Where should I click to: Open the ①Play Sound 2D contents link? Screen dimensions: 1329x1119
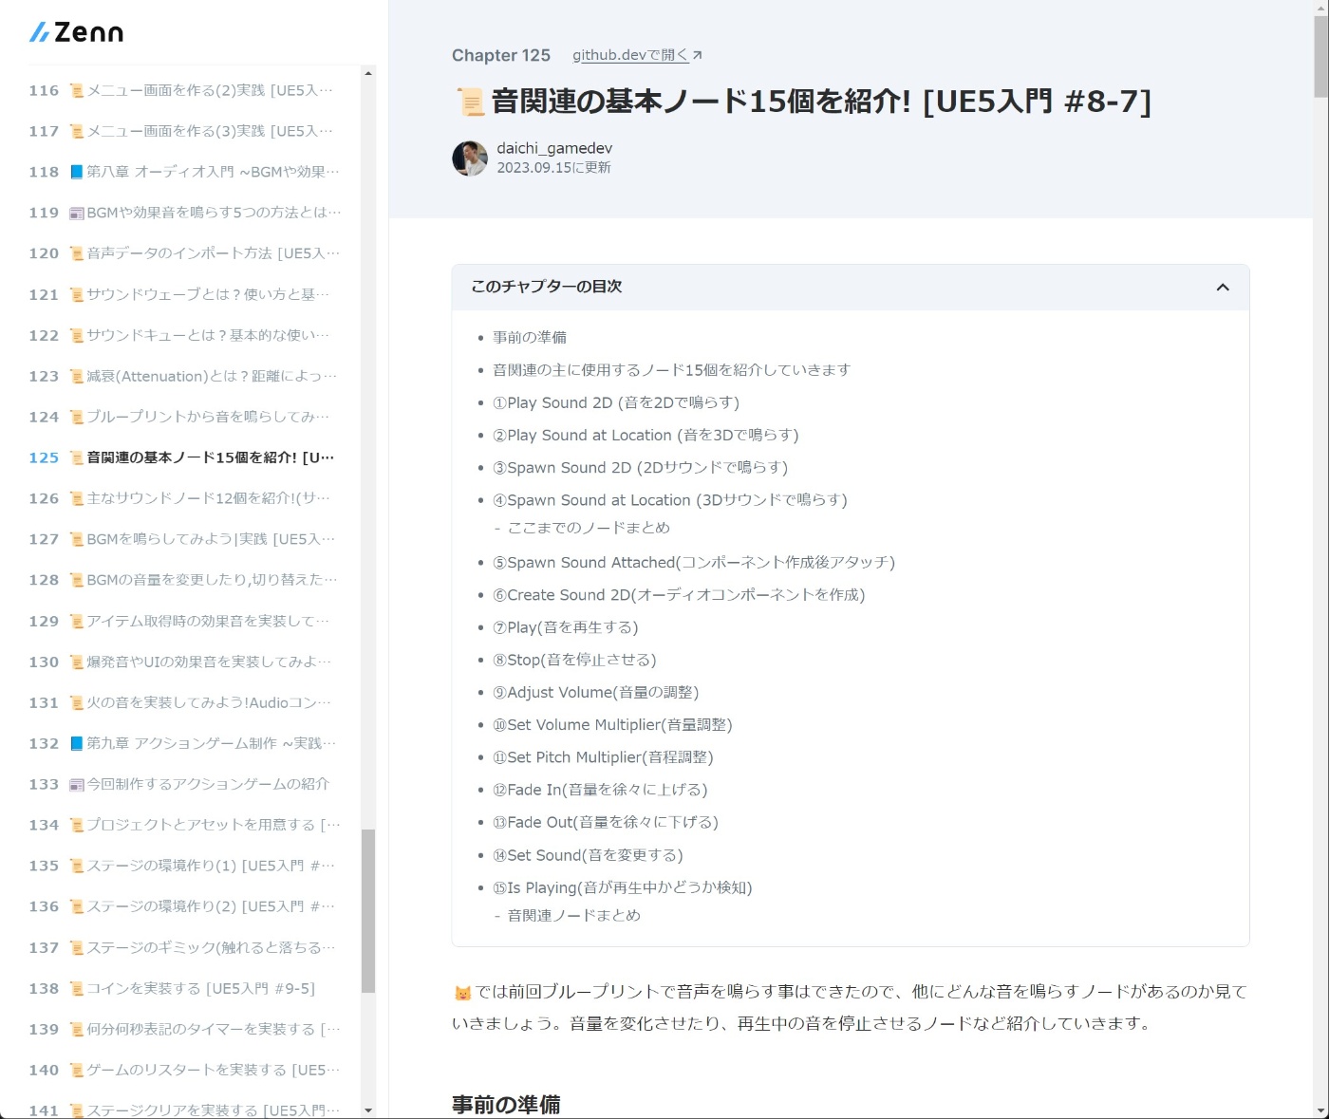[x=615, y=402]
